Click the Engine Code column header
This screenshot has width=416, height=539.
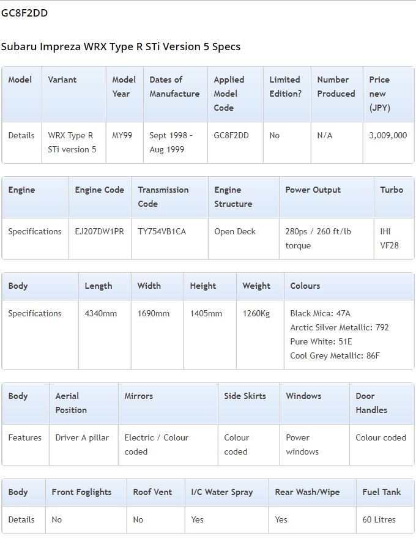click(x=100, y=197)
